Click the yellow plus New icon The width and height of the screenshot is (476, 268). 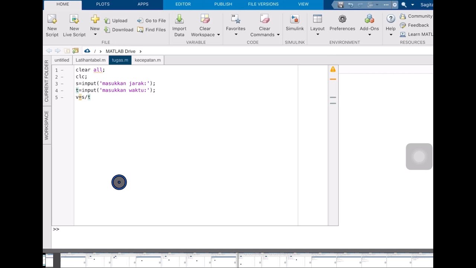coord(95,19)
